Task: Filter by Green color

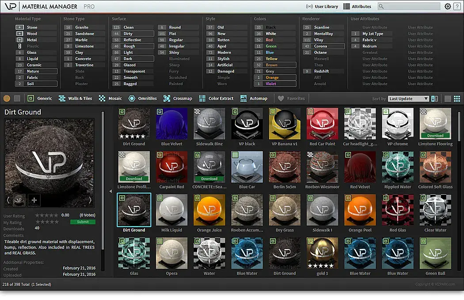Action: point(275,46)
